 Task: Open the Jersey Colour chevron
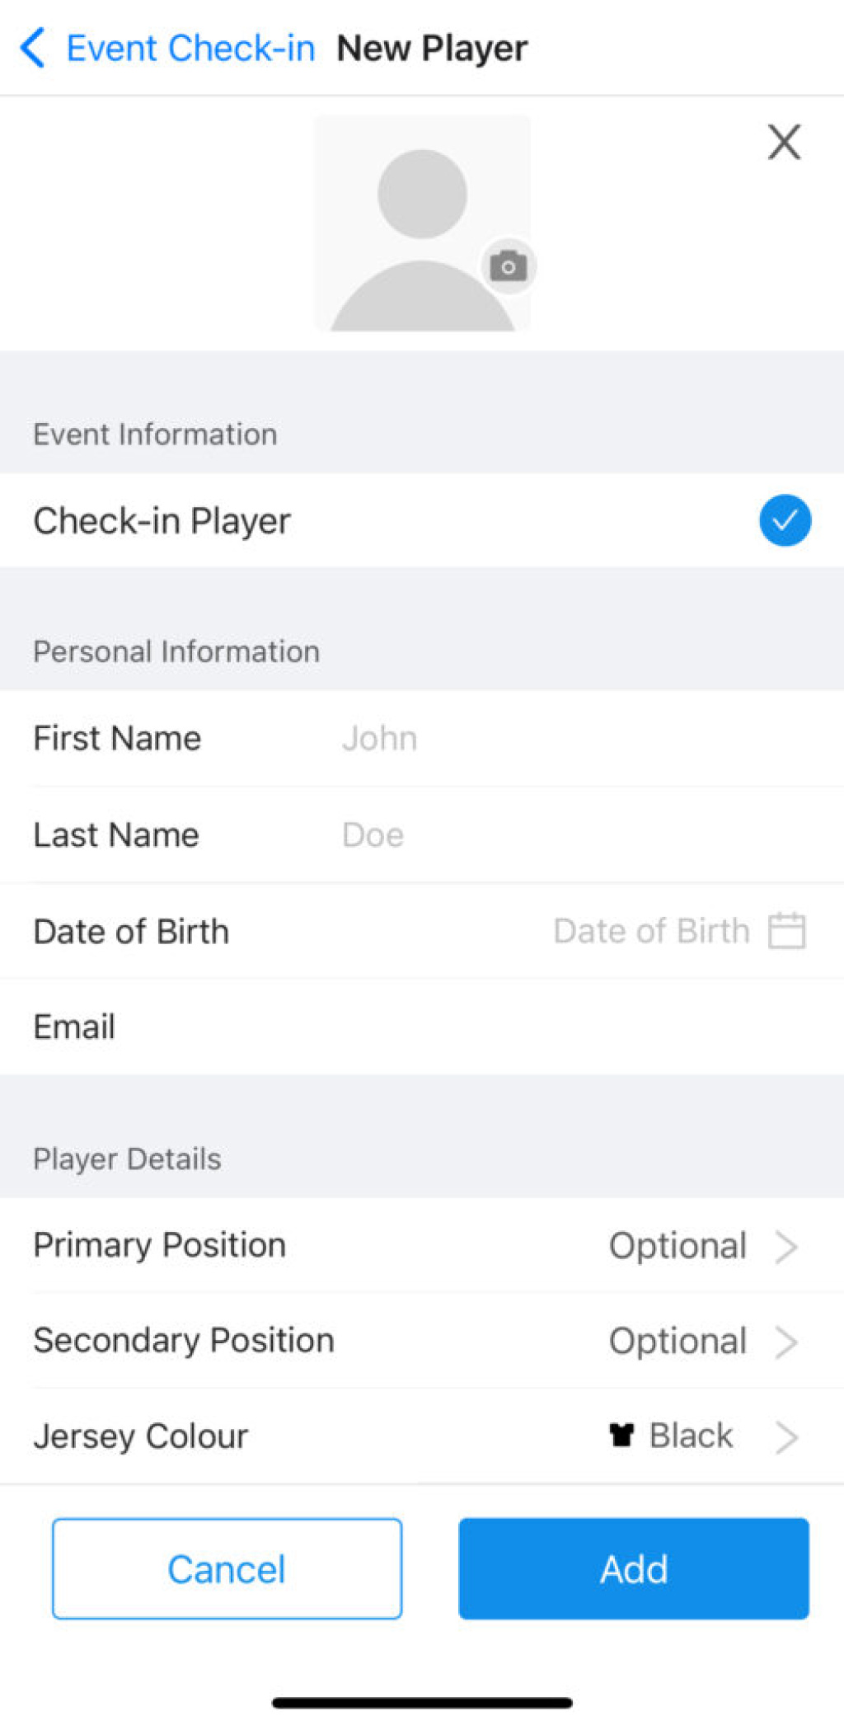coord(786,1437)
